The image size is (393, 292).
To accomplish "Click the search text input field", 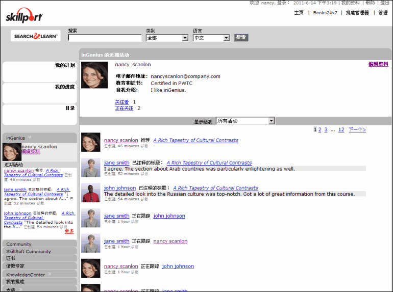I will [105, 38].
